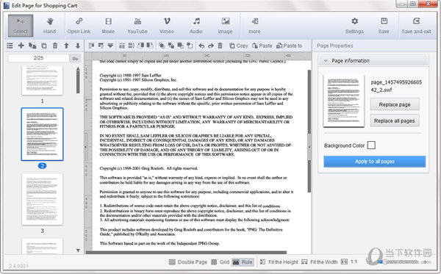Click the page number field showing 2/25

[x=38, y=58]
